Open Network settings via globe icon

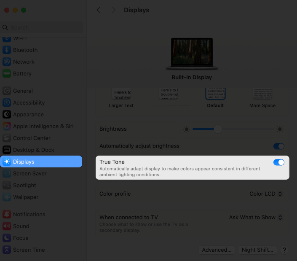[6, 62]
